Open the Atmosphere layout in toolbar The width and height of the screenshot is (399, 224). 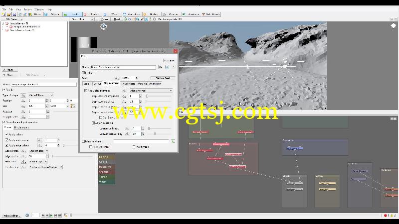click(132, 14)
